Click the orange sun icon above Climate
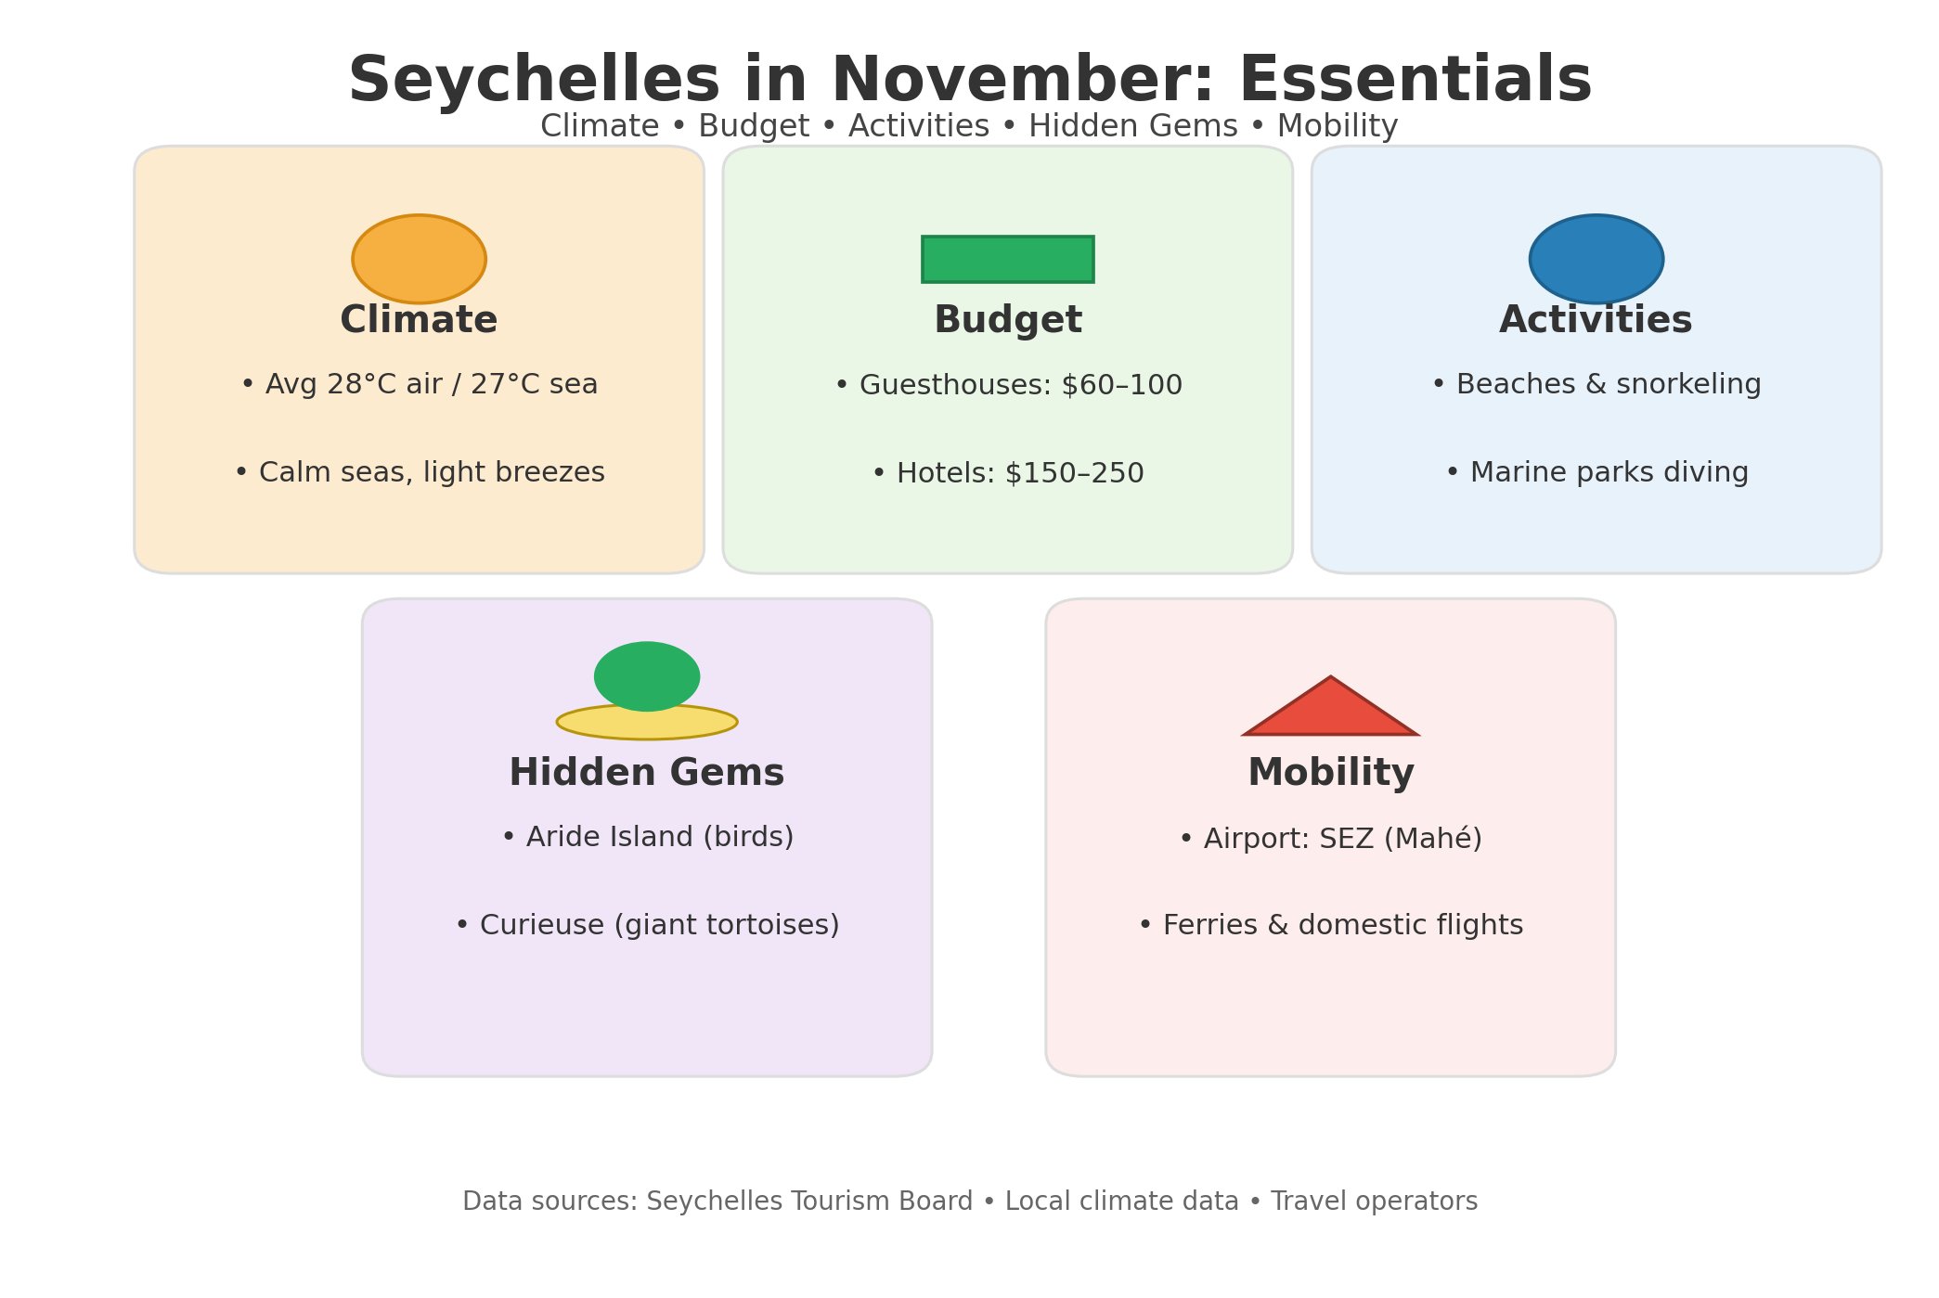 419,259
